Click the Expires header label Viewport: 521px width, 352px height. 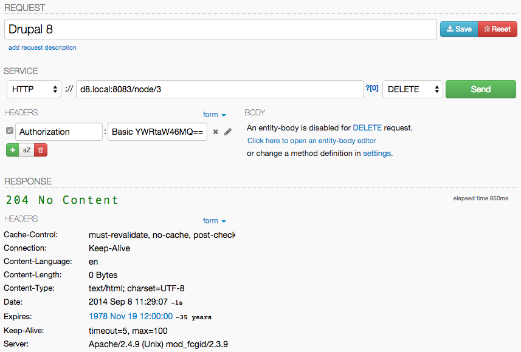coord(18,317)
